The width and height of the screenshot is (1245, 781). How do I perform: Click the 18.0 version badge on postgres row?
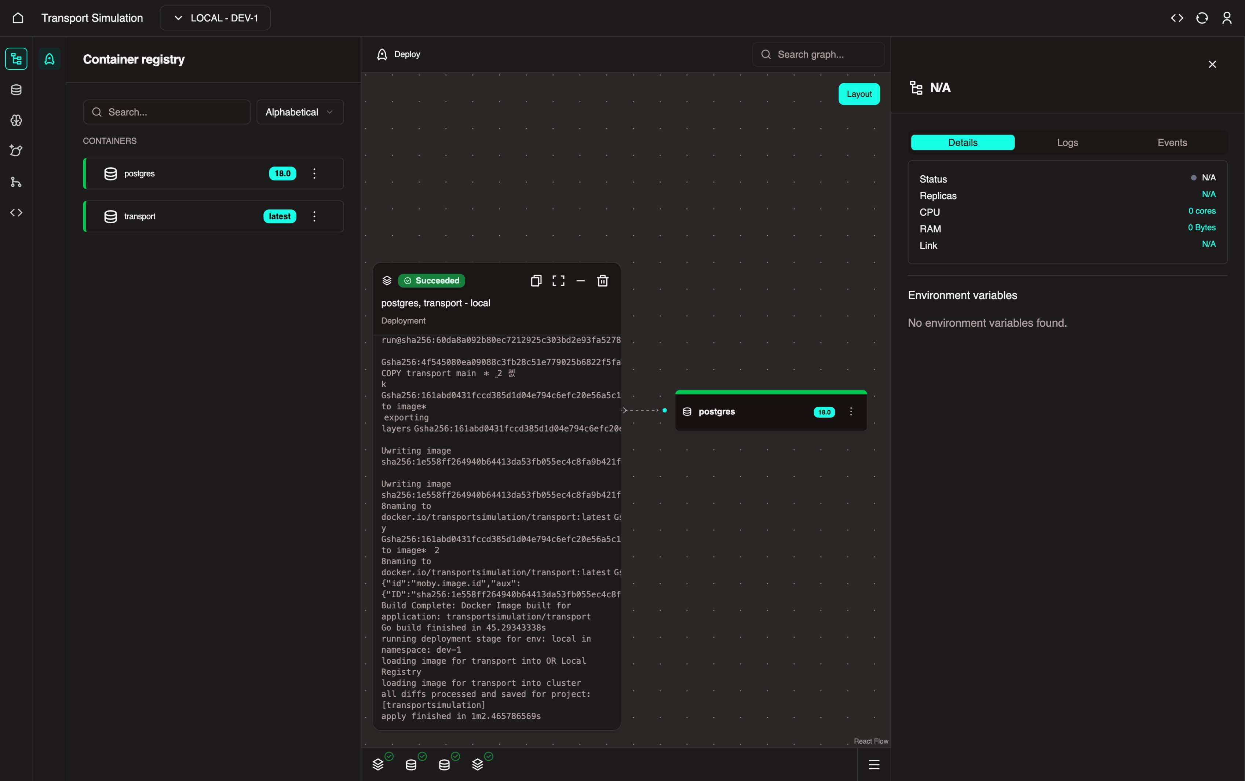pyautogui.click(x=282, y=173)
